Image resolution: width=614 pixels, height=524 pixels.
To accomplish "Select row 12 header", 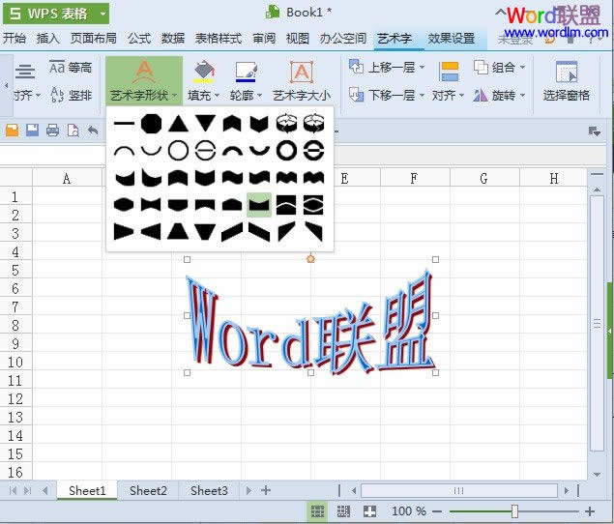I will click(x=15, y=399).
